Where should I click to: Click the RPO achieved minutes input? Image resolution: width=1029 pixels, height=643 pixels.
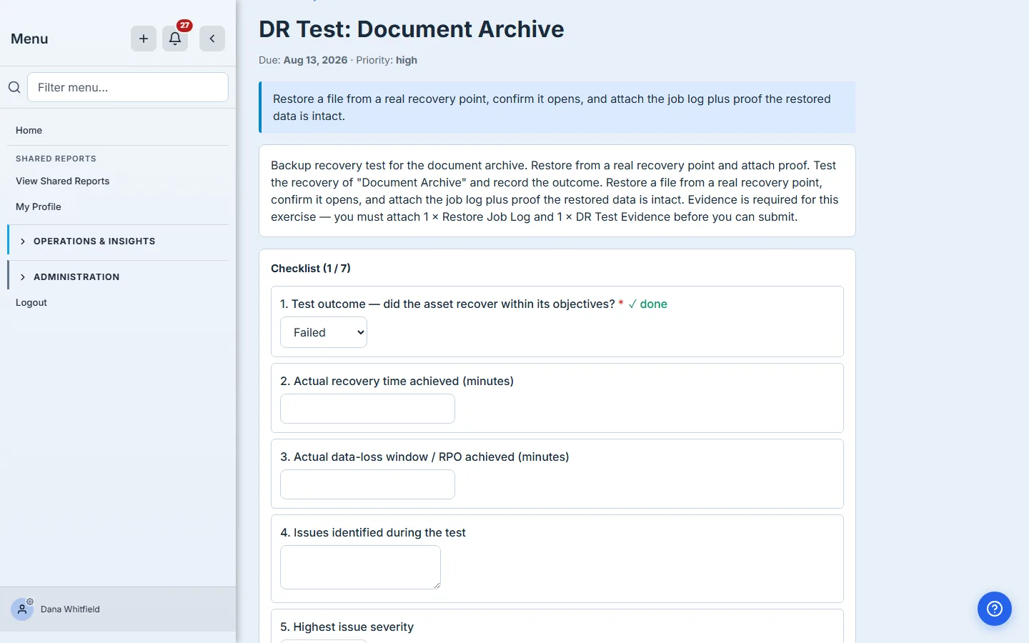(367, 484)
